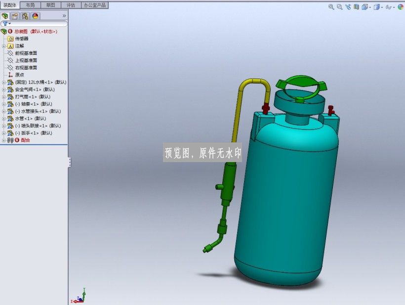Expand the 注解 tree node
The height and width of the screenshot is (305, 405).
[3, 46]
